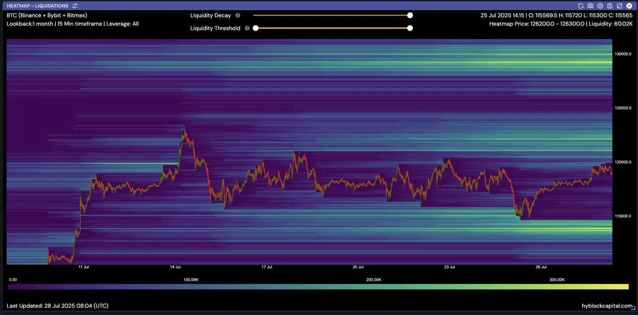Click the '125000.0' price axis label

coord(623,108)
